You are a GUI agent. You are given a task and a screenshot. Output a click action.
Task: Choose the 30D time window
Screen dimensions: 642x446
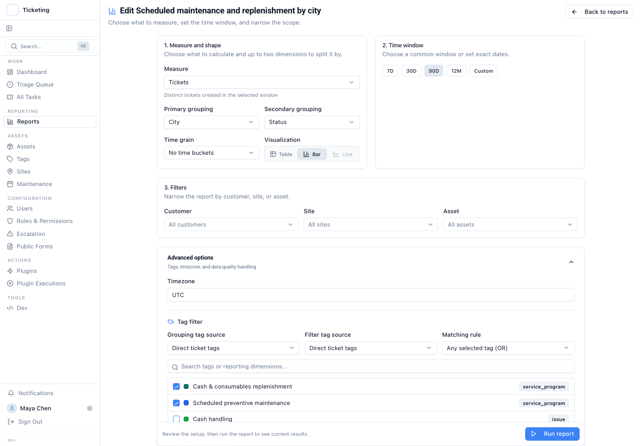412,71
